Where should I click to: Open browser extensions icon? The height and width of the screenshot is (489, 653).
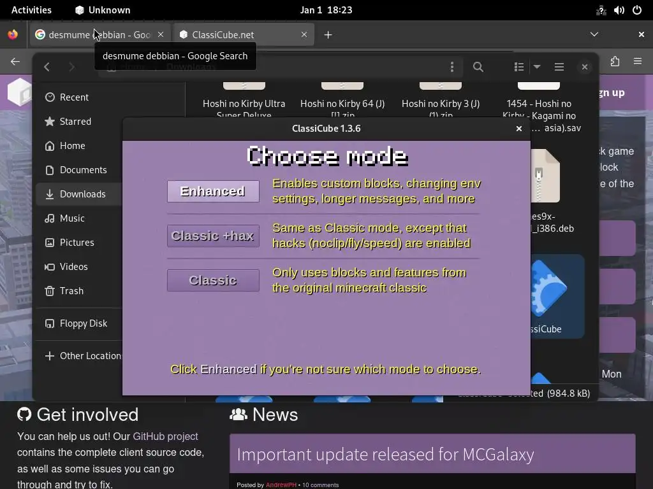pos(615,62)
